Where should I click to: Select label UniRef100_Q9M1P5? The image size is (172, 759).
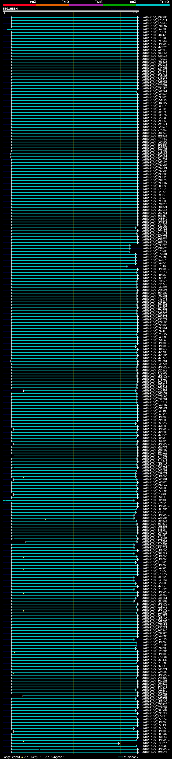(x=154, y=88)
